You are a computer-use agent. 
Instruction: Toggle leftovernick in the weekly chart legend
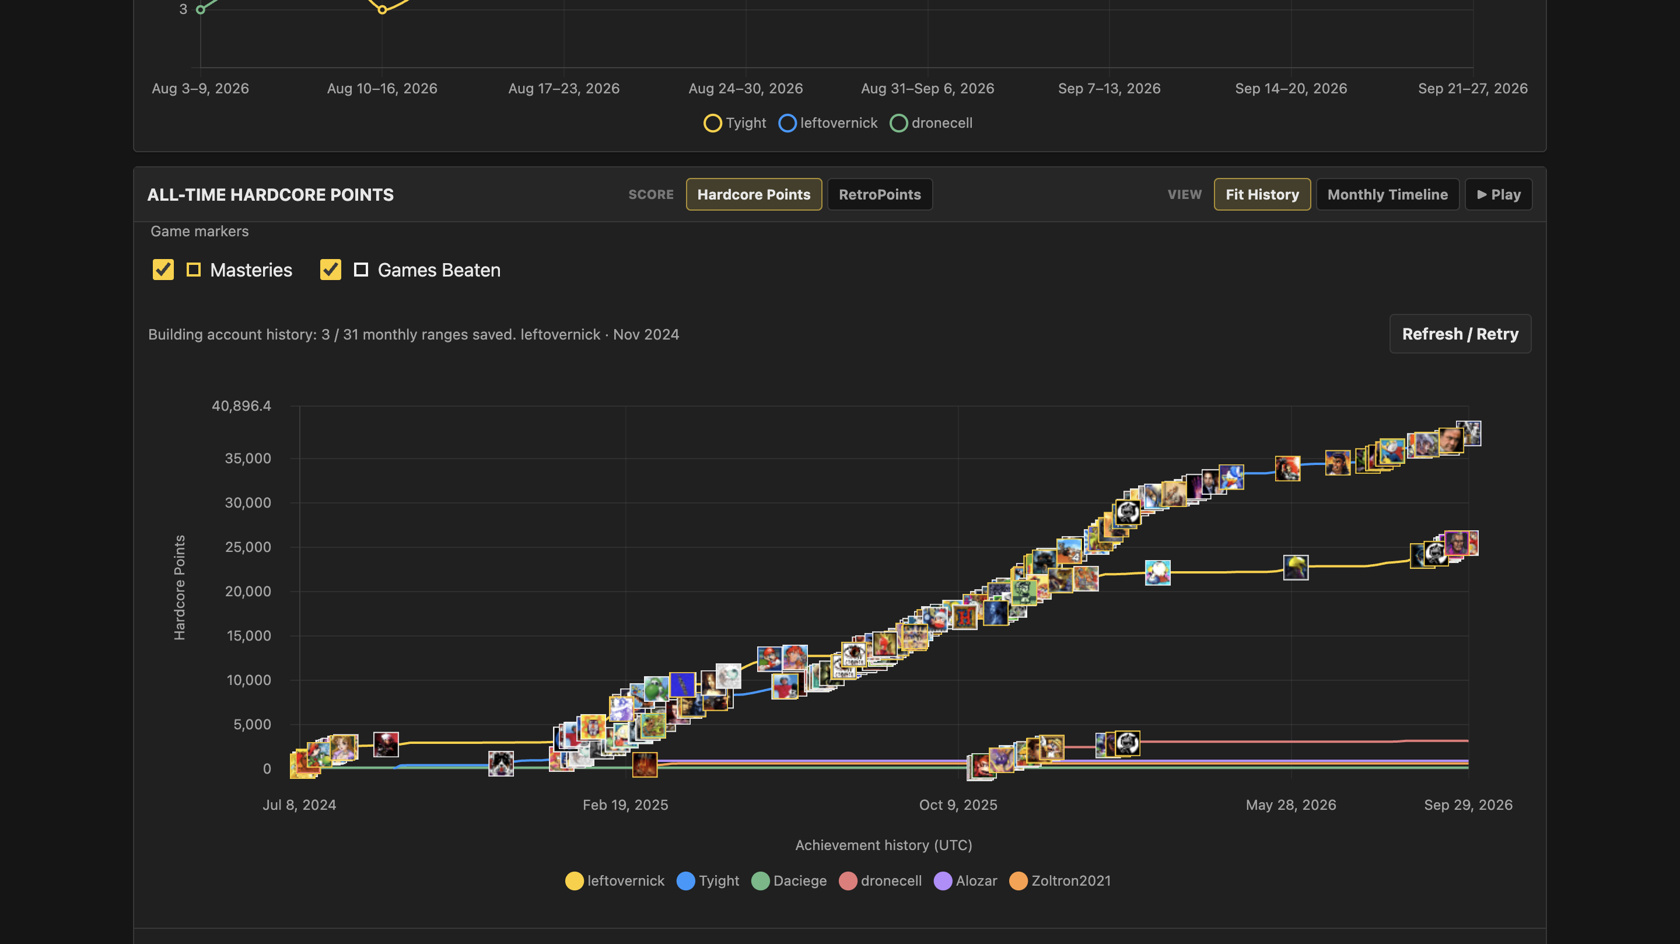tap(828, 123)
